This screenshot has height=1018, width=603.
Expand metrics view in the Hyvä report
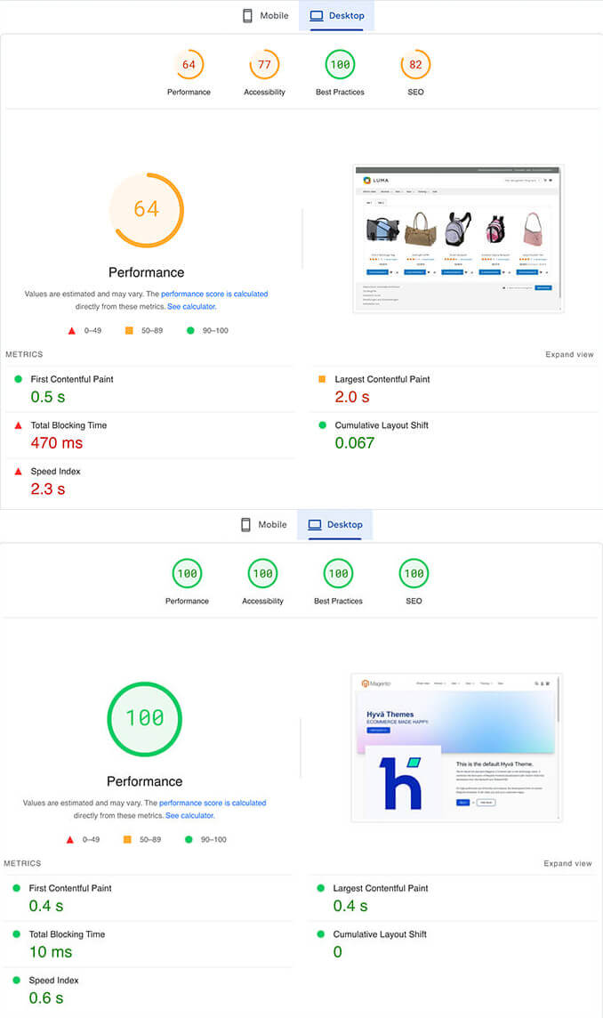(x=567, y=864)
